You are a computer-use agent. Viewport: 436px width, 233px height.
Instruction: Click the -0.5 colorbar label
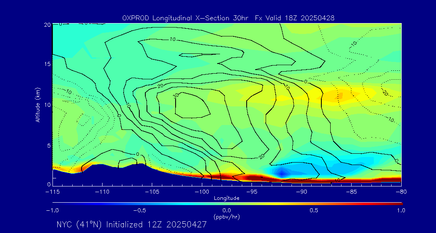140,210
